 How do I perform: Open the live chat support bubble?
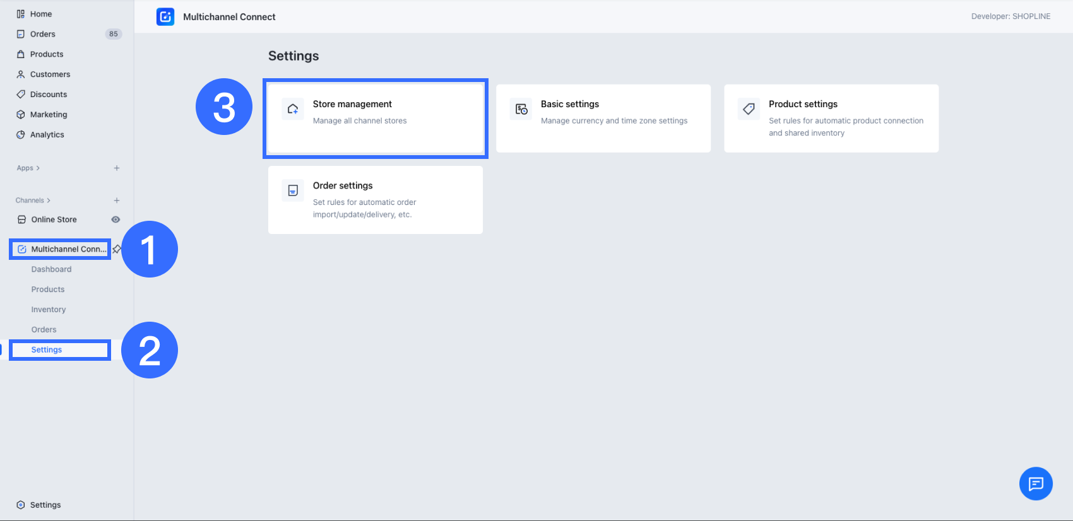[1036, 484]
